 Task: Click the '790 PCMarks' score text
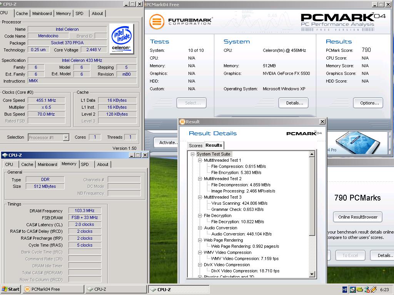coord(357,198)
